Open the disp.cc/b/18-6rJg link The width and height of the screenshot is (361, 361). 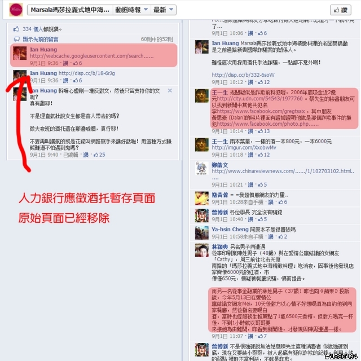[86, 73]
